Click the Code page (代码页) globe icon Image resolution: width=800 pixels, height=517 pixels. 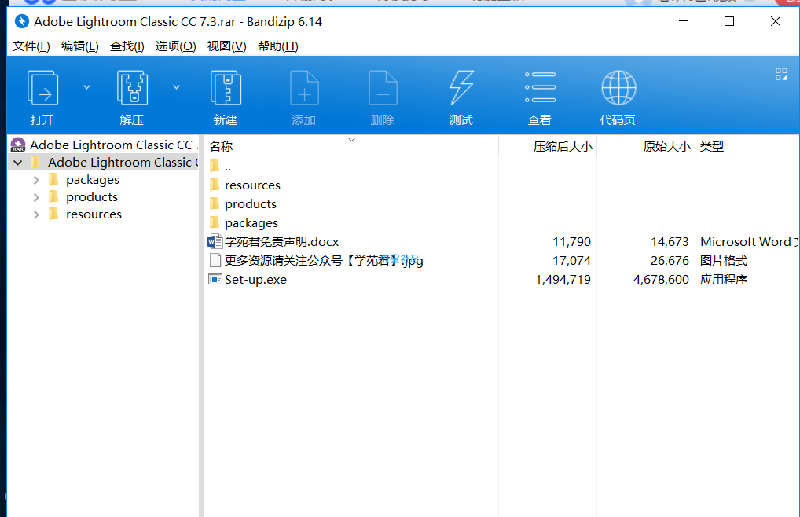click(618, 88)
